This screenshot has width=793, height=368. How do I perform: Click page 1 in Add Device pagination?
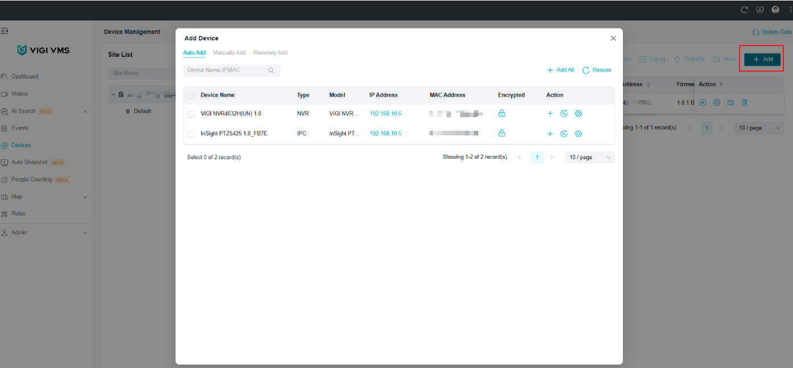537,158
